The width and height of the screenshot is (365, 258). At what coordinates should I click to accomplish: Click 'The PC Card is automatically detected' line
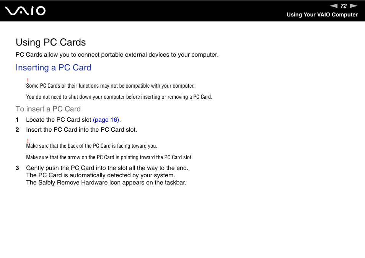point(100,175)
